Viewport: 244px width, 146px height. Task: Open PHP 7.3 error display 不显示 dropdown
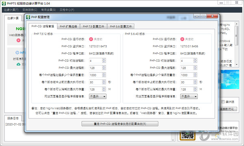tap(98, 96)
